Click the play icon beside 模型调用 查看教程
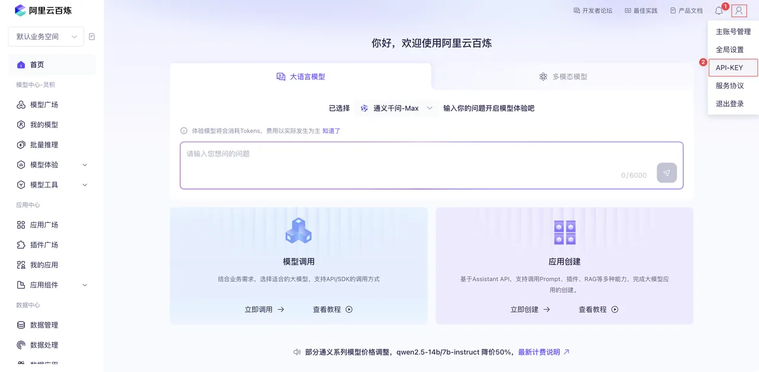The height and width of the screenshot is (372, 759). 349,309
